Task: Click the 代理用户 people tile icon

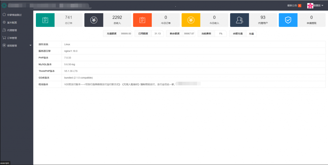Action: [239, 20]
